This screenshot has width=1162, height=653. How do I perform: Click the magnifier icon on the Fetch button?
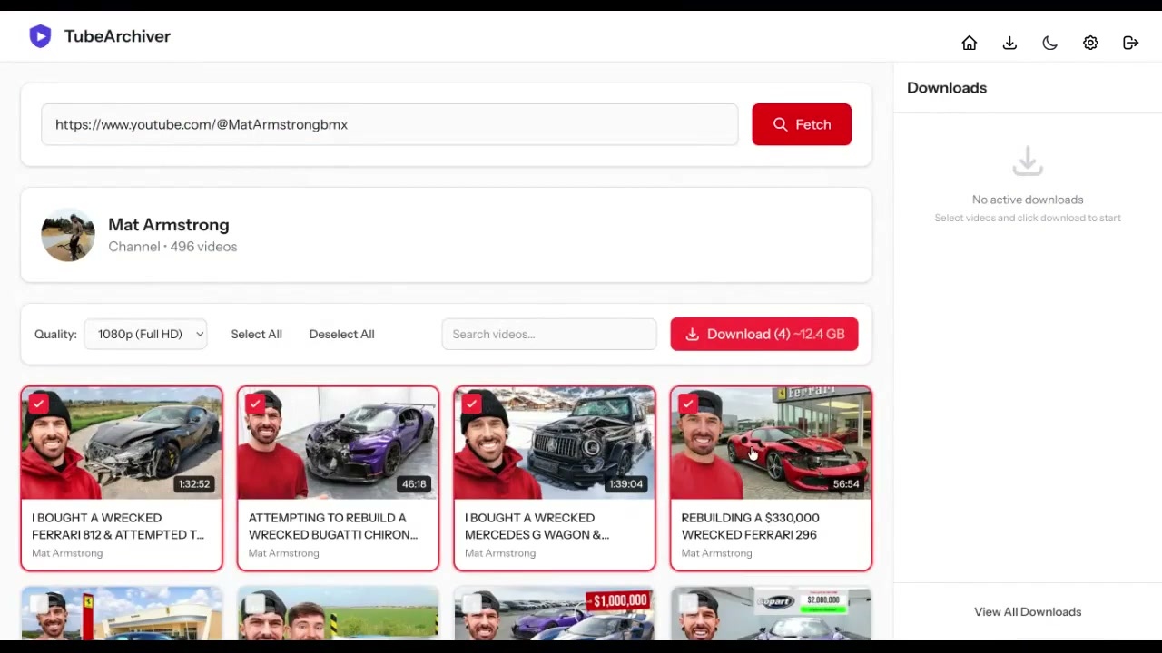(781, 124)
